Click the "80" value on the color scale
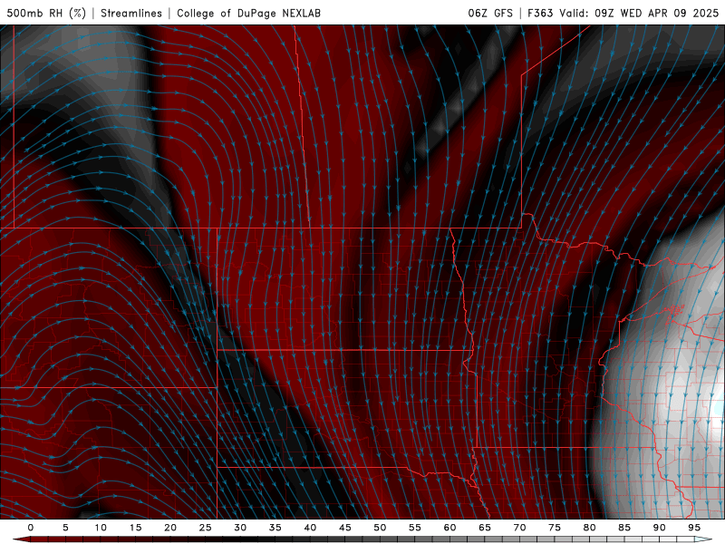This screenshot has width=725, height=544. pyautogui.click(x=590, y=528)
